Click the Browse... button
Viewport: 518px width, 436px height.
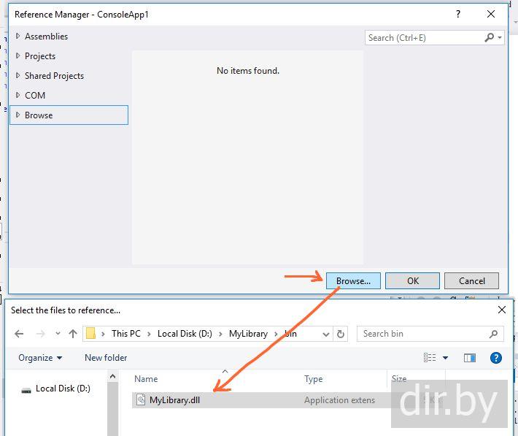(x=353, y=281)
